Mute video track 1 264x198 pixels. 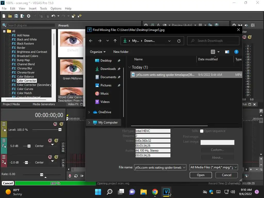click(55, 124)
